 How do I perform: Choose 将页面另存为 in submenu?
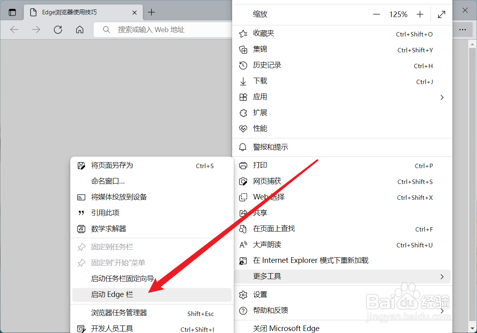152,165
